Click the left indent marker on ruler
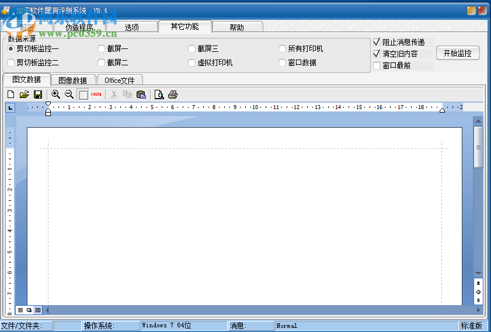 (48, 113)
